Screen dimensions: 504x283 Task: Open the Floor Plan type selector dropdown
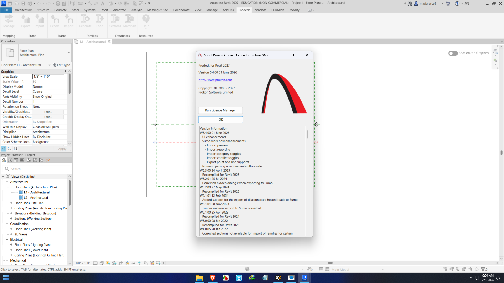click(69, 53)
